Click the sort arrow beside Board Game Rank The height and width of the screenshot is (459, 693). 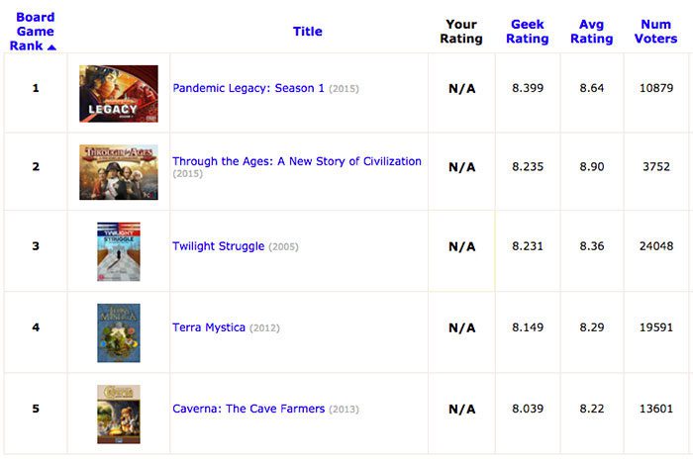pyautogui.click(x=51, y=46)
